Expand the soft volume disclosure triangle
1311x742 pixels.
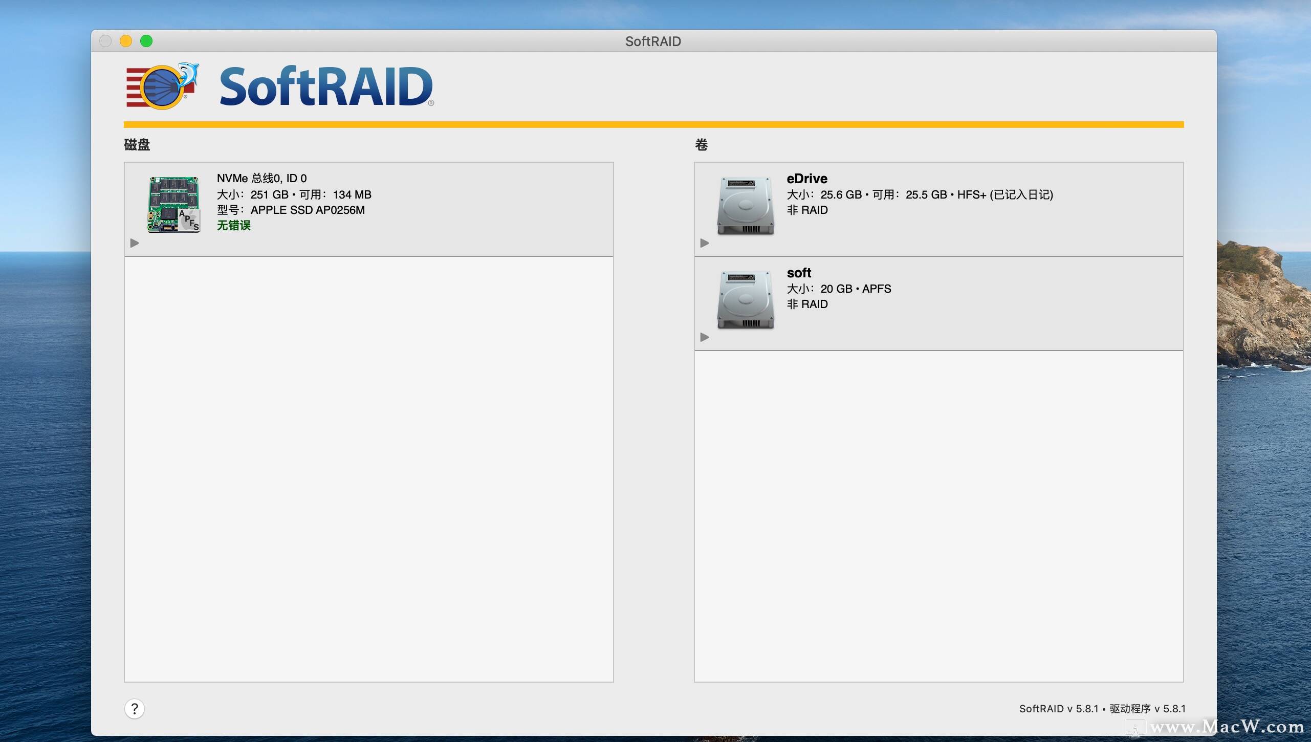(705, 337)
